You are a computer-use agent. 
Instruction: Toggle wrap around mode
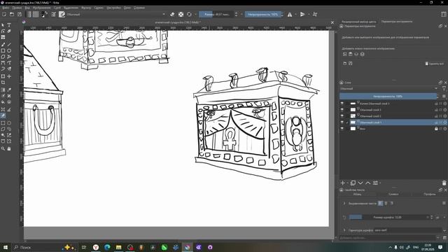coord(315,14)
